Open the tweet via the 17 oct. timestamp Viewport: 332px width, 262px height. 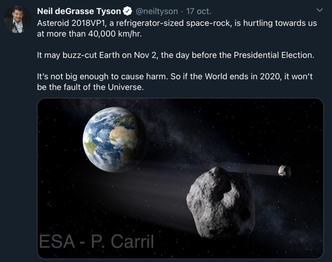coord(199,11)
